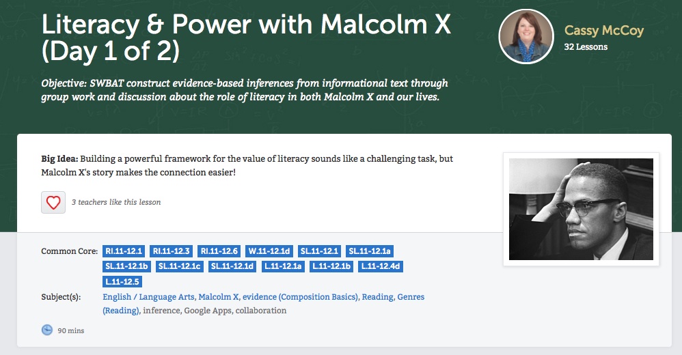Viewport: 682px width, 355px height.
Task: Open the L.11-12.4d standard tag
Action: click(x=381, y=266)
